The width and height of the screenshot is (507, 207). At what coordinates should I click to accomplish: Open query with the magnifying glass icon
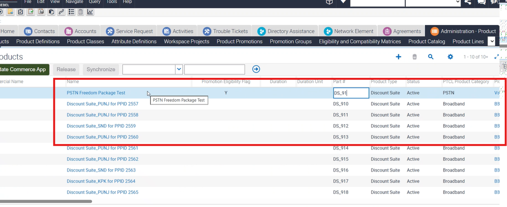tap(431, 57)
